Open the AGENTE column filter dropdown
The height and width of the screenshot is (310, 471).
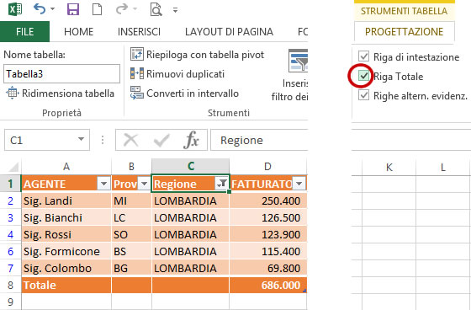[x=103, y=184]
